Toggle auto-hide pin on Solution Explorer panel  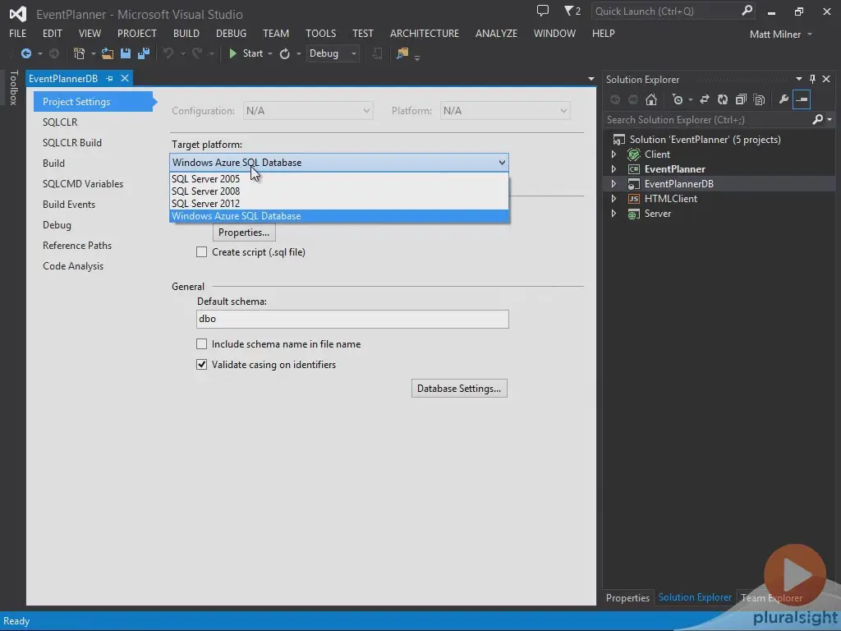tap(812, 79)
